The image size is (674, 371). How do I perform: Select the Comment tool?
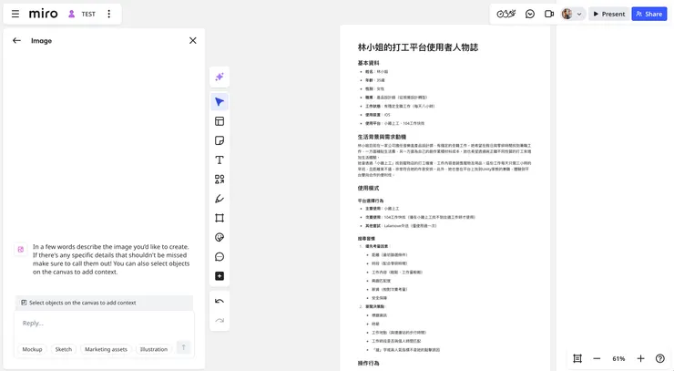click(x=220, y=257)
